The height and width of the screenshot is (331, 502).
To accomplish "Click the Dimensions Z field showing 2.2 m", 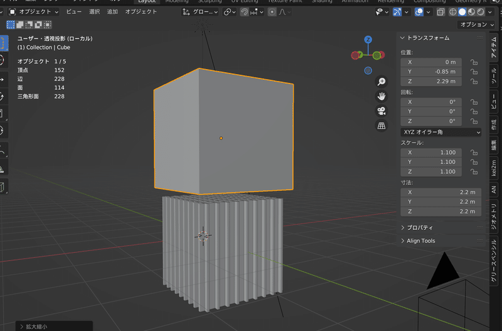I will [x=441, y=212].
